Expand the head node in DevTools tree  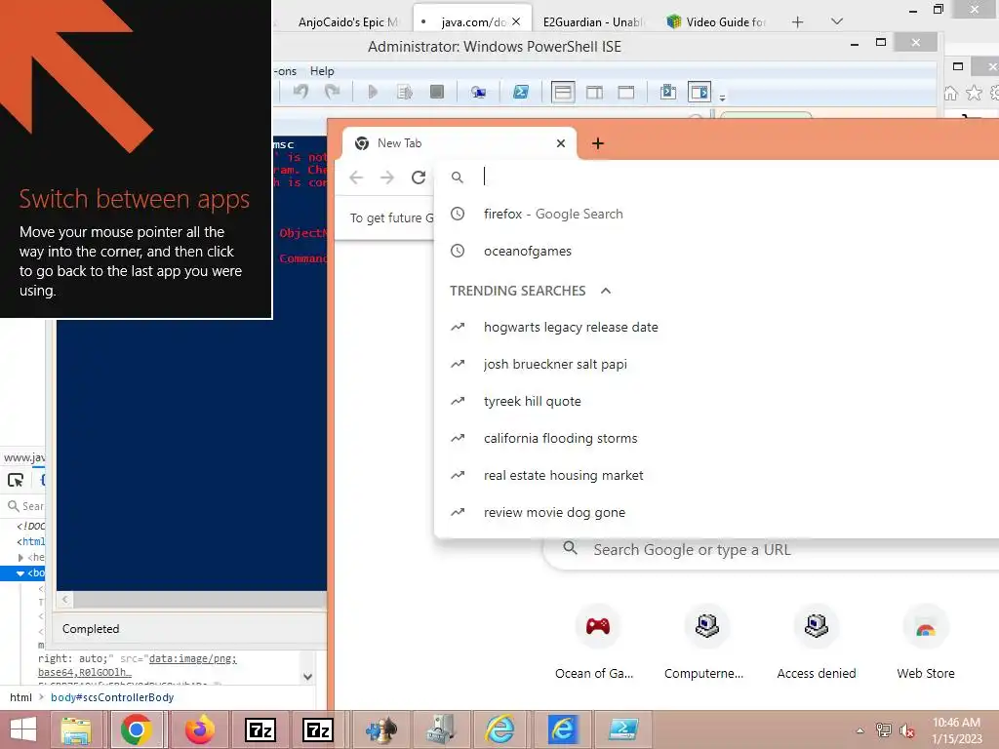click(x=20, y=557)
